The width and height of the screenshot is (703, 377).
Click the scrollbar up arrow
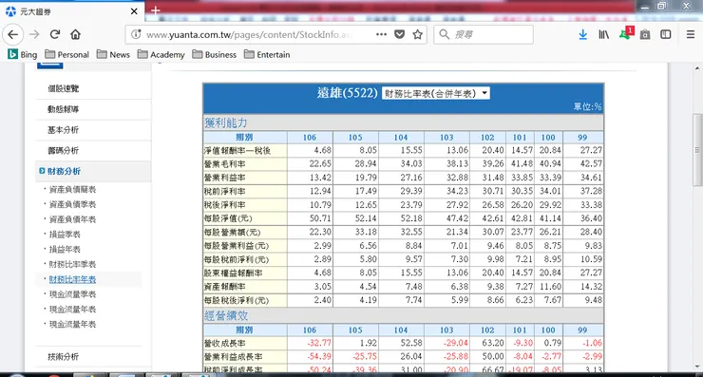(x=697, y=68)
